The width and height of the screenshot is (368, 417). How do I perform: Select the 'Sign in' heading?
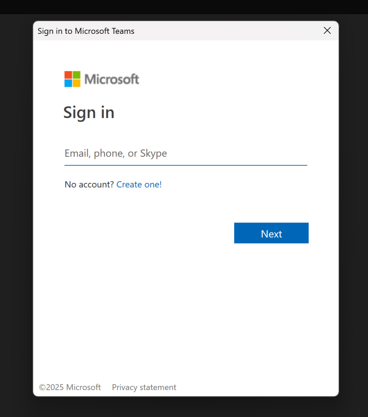coord(89,112)
